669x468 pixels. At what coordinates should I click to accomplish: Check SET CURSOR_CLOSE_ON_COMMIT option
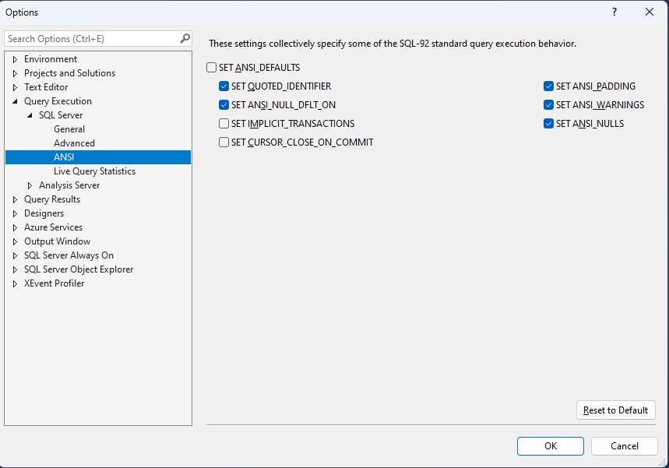(x=224, y=143)
